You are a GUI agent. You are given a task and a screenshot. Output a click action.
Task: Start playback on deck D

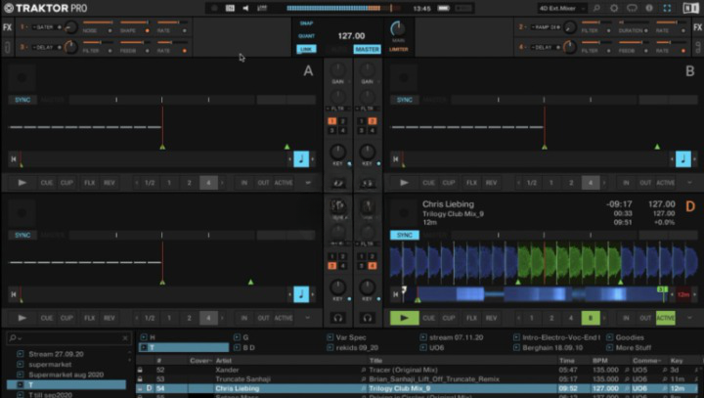coord(404,318)
